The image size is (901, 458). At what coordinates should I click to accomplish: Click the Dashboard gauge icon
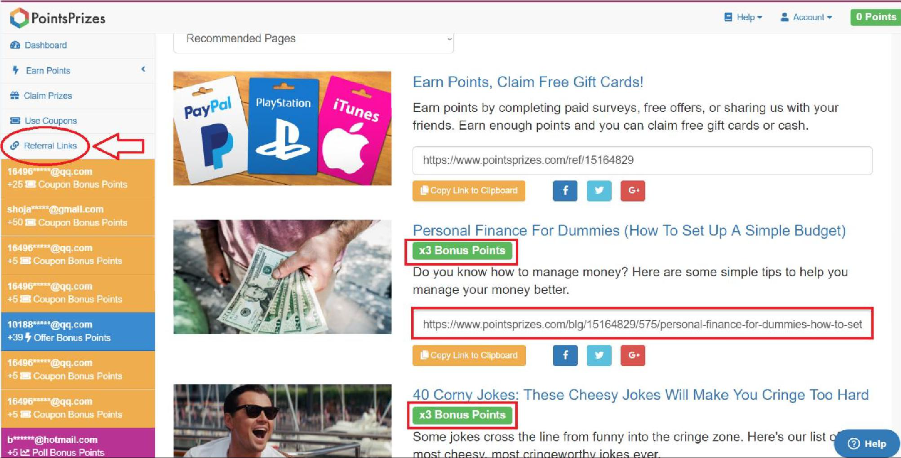pos(15,45)
